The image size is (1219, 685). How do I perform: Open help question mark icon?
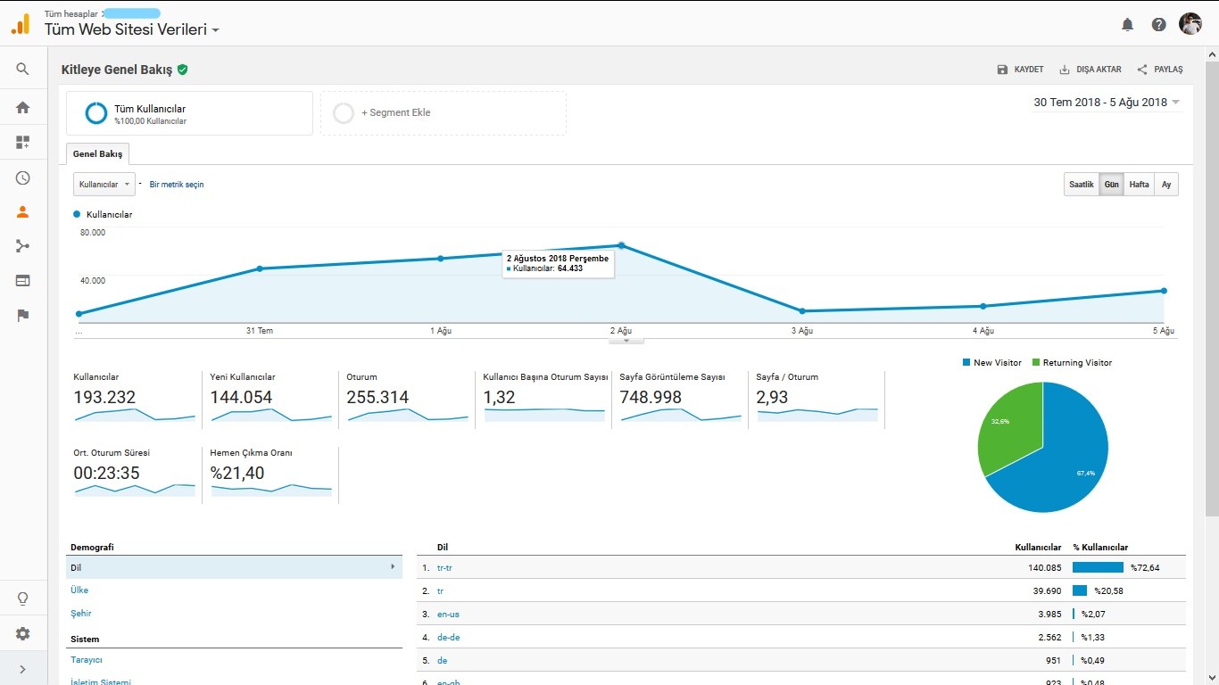(x=1158, y=25)
